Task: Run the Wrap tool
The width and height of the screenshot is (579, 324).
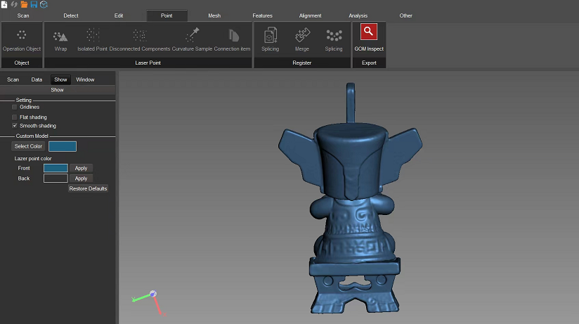Action: (60, 40)
